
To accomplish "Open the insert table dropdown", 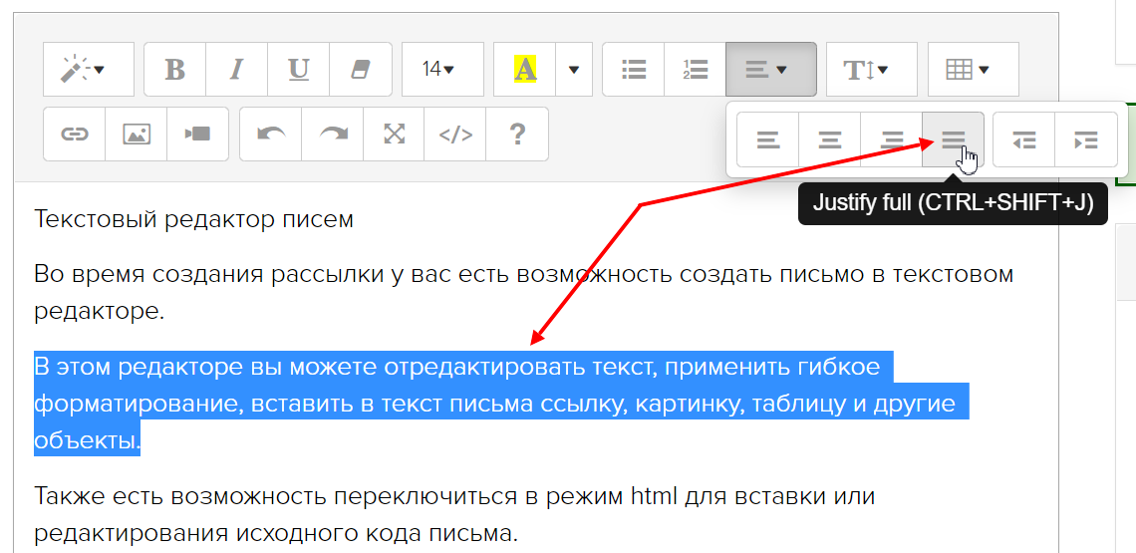I will tap(973, 69).
